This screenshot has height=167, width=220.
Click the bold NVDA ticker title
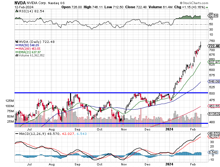click(x=20, y=3)
